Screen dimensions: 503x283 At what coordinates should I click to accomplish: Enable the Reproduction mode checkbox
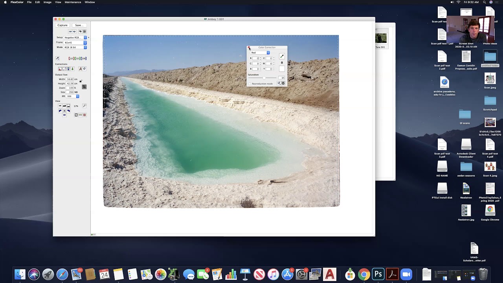coord(250,84)
